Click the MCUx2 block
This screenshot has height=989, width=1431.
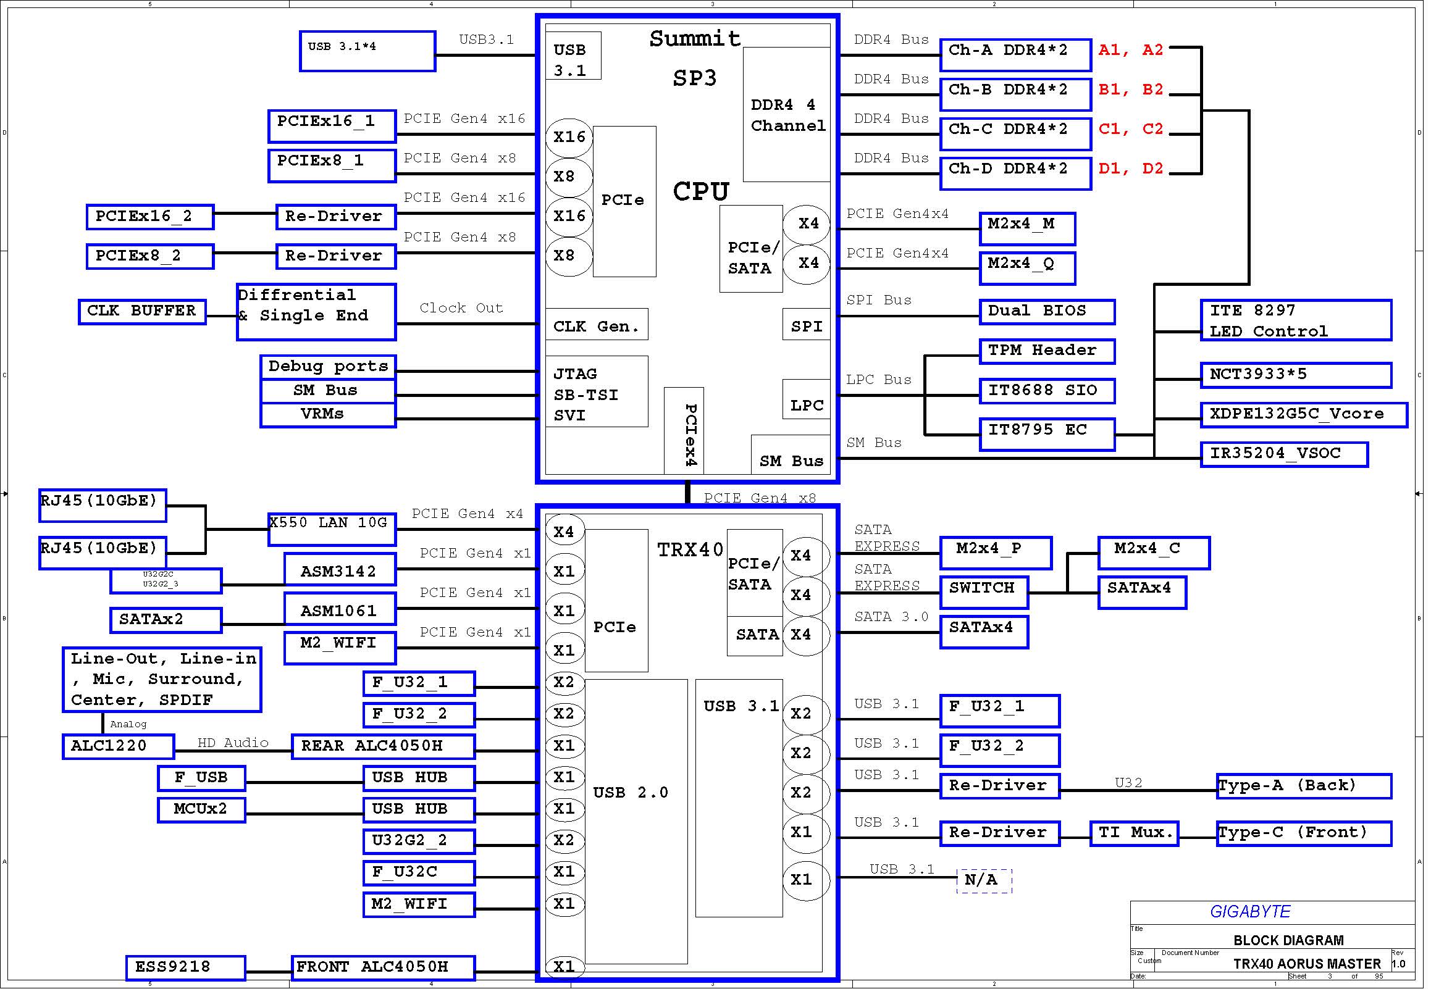point(202,810)
